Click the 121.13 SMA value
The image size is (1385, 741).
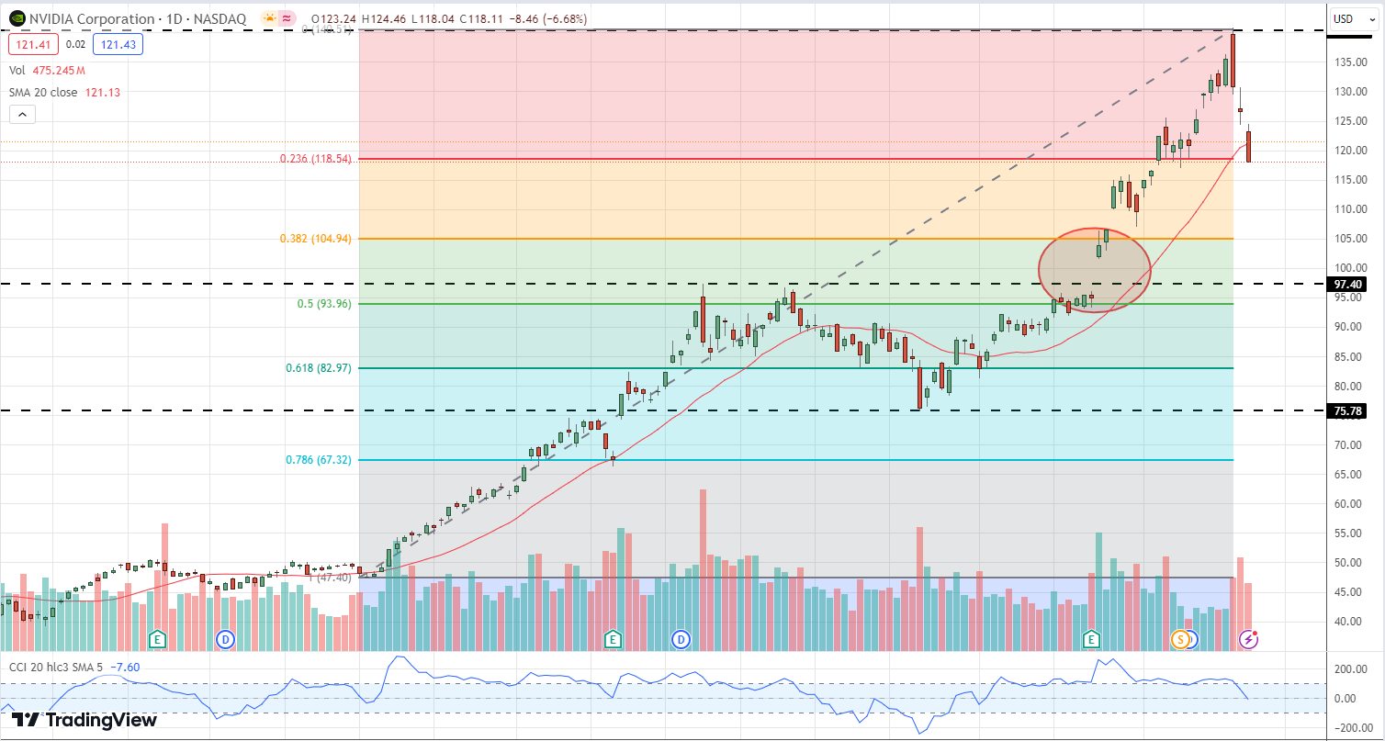pos(102,93)
